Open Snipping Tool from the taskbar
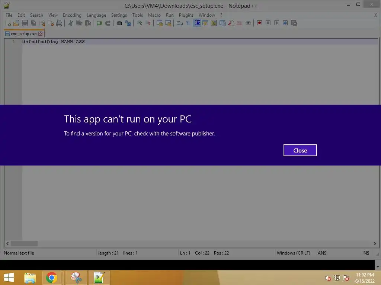The height and width of the screenshot is (285, 381). (x=76, y=278)
